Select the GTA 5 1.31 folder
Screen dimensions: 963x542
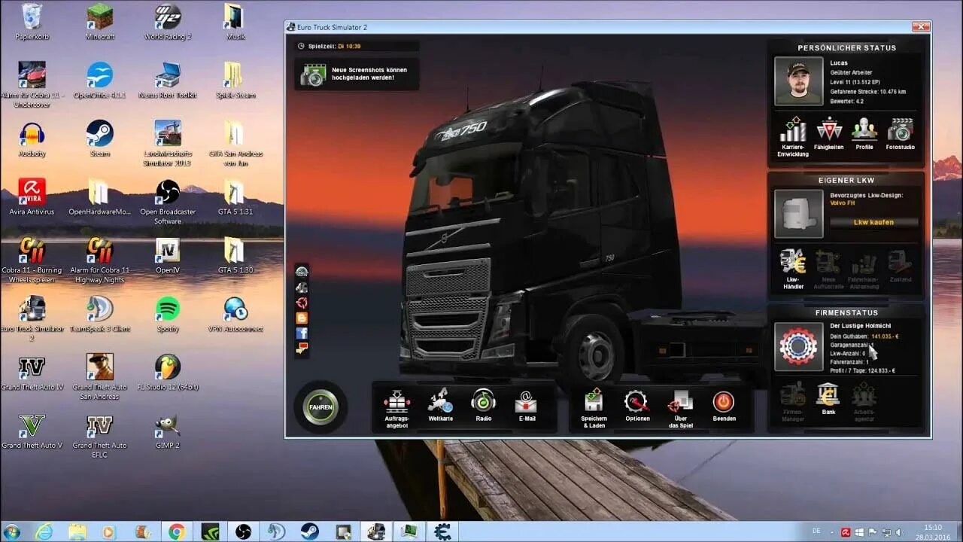click(235, 197)
